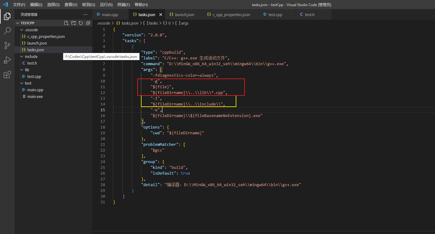Image resolution: width=435 pixels, height=234 pixels.
Task: Open the Run and Debug view
Action: click(7, 60)
